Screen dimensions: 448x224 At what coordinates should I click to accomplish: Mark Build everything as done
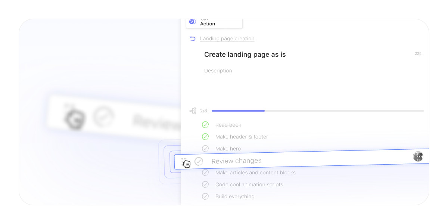(x=205, y=196)
